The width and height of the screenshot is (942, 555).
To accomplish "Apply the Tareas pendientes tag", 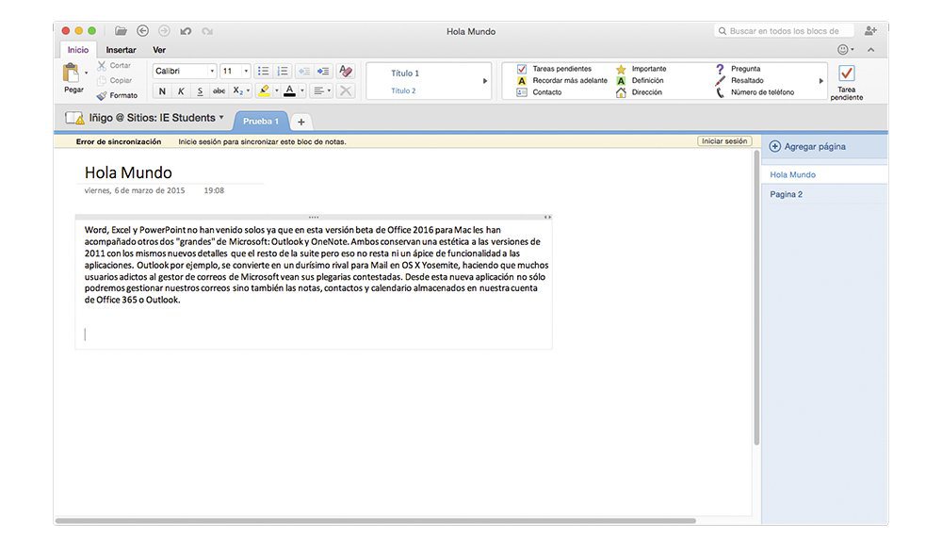I will tap(554, 69).
